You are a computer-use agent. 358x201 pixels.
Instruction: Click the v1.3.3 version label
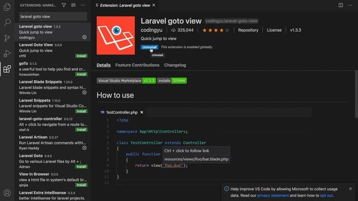tap(295, 30)
